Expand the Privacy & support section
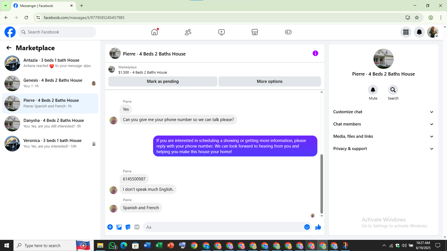The width and height of the screenshot is (447, 251). tap(383, 149)
